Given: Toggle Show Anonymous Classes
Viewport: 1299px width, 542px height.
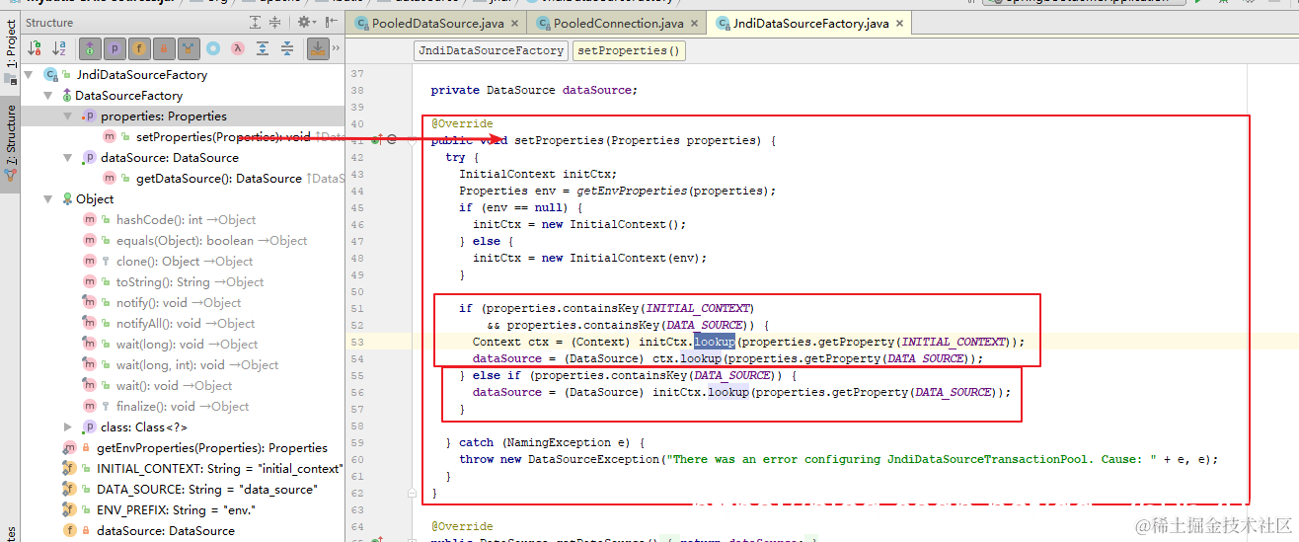Looking at the screenshot, I should (x=213, y=47).
